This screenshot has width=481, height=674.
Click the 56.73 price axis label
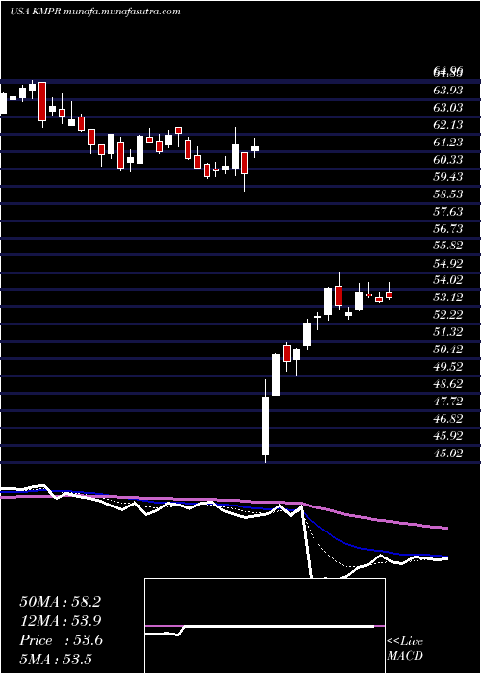(447, 228)
